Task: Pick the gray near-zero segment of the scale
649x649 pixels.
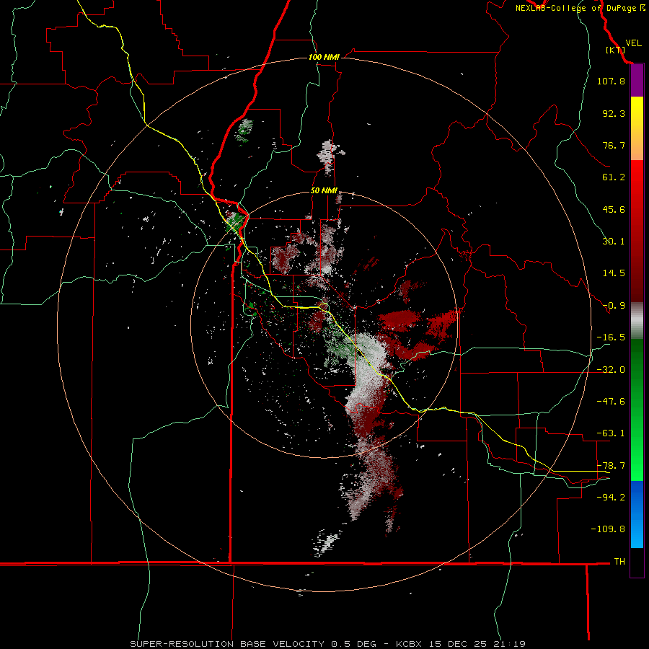Action: point(637,321)
